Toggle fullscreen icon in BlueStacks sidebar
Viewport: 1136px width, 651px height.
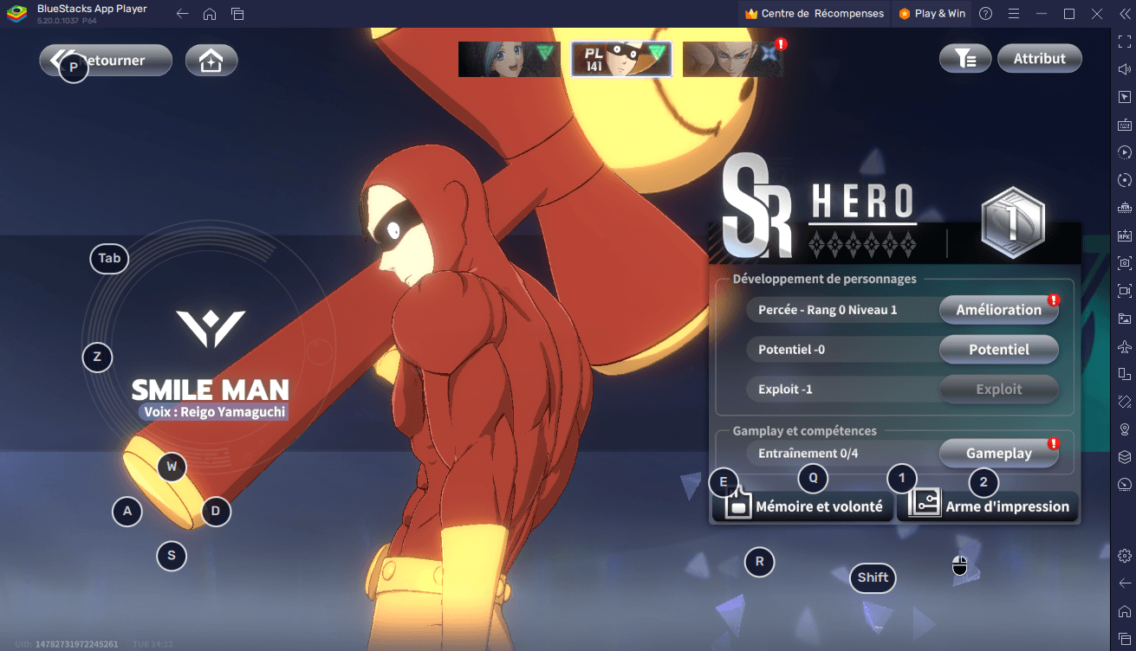click(x=1125, y=42)
